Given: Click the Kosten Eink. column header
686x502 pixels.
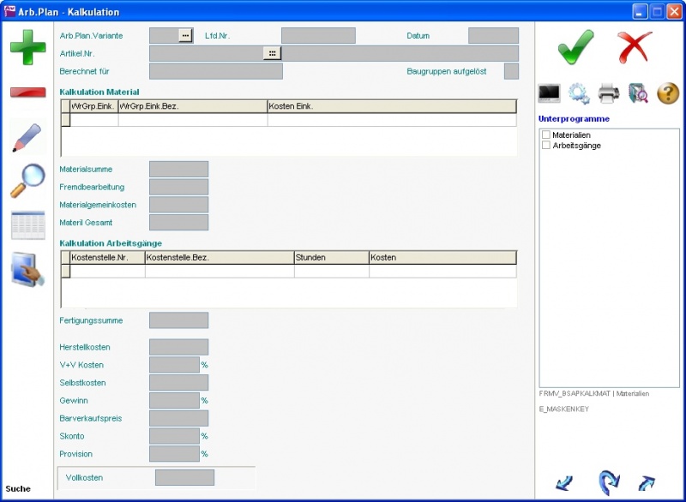Looking at the screenshot, I should pyautogui.click(x=391, y=106).
